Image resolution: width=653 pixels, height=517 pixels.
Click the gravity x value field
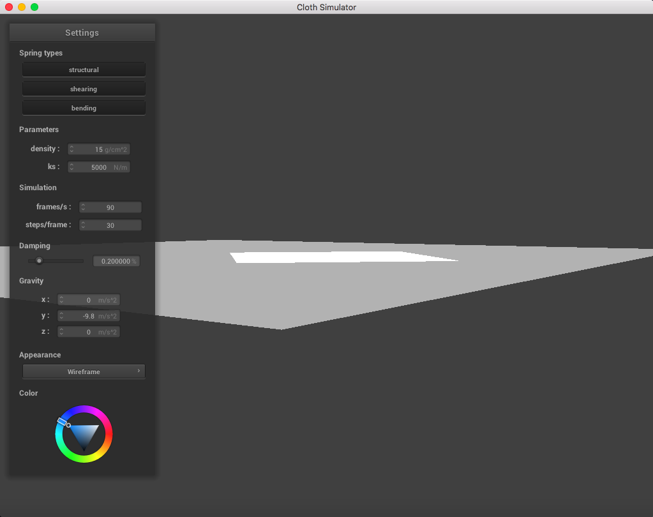(88, 300)
